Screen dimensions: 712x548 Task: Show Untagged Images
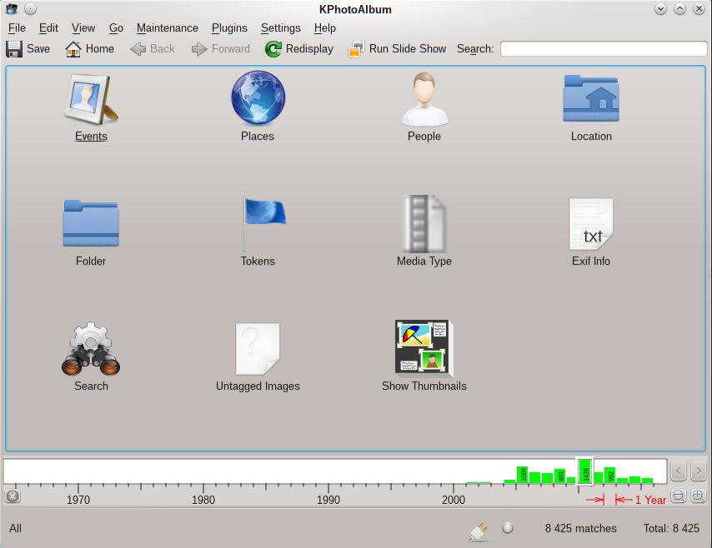(x=258, y=357)
